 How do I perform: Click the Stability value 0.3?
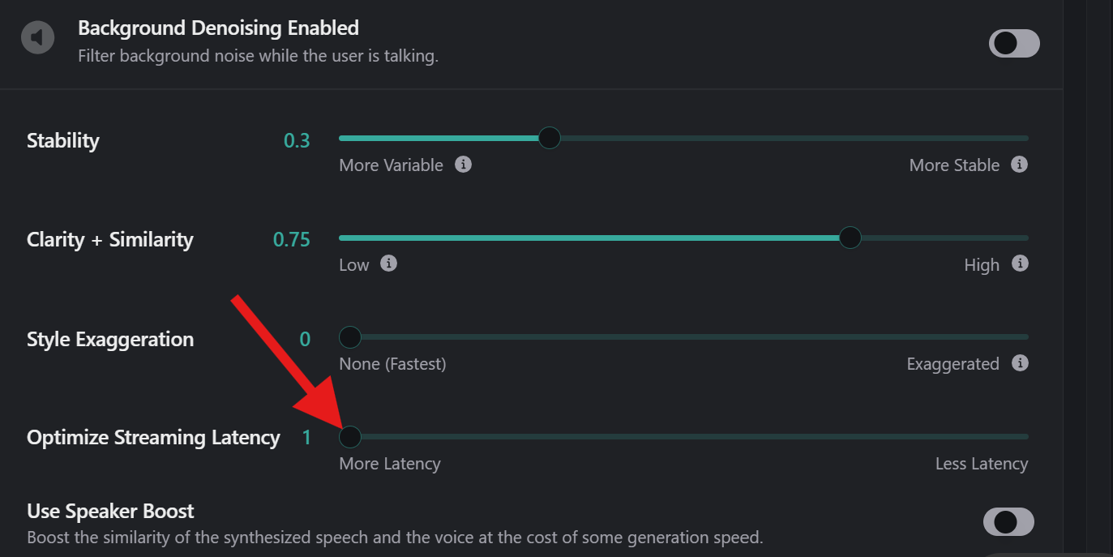coord(297,140)
